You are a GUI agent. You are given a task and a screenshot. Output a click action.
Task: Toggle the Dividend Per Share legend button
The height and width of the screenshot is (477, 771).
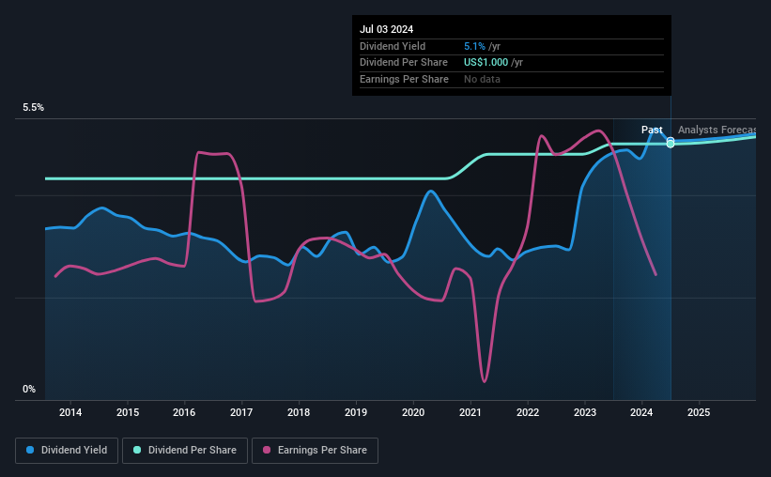[x=185, y=451]
